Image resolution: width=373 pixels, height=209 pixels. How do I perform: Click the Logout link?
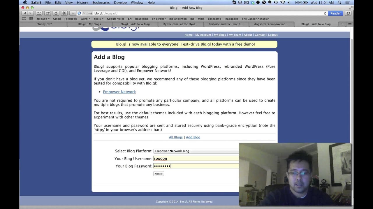point(273,35)
